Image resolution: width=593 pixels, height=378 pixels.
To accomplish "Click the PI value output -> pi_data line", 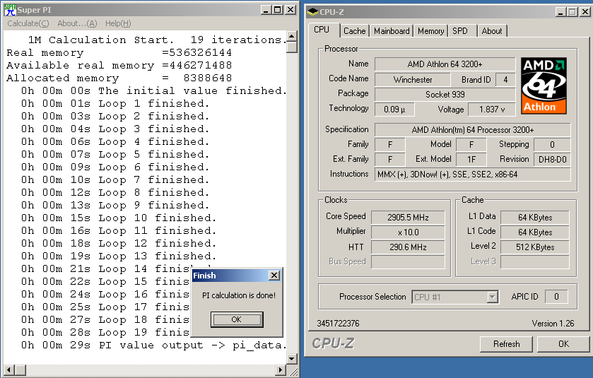I will click(x=153, y=345).
